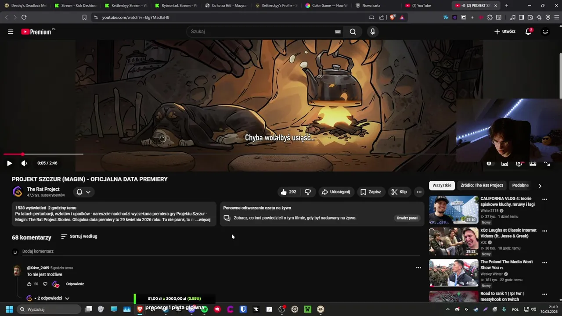Open Windows Start menu
562x316 pixels.
[9, 309]
